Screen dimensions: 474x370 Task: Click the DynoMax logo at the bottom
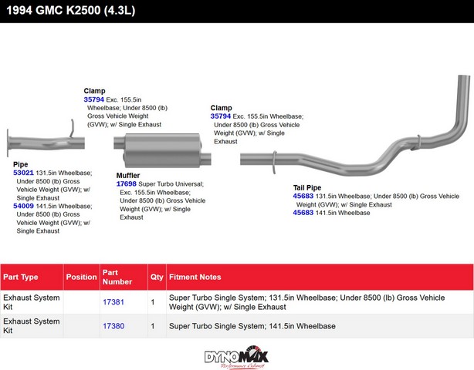(x=237, y=356)
